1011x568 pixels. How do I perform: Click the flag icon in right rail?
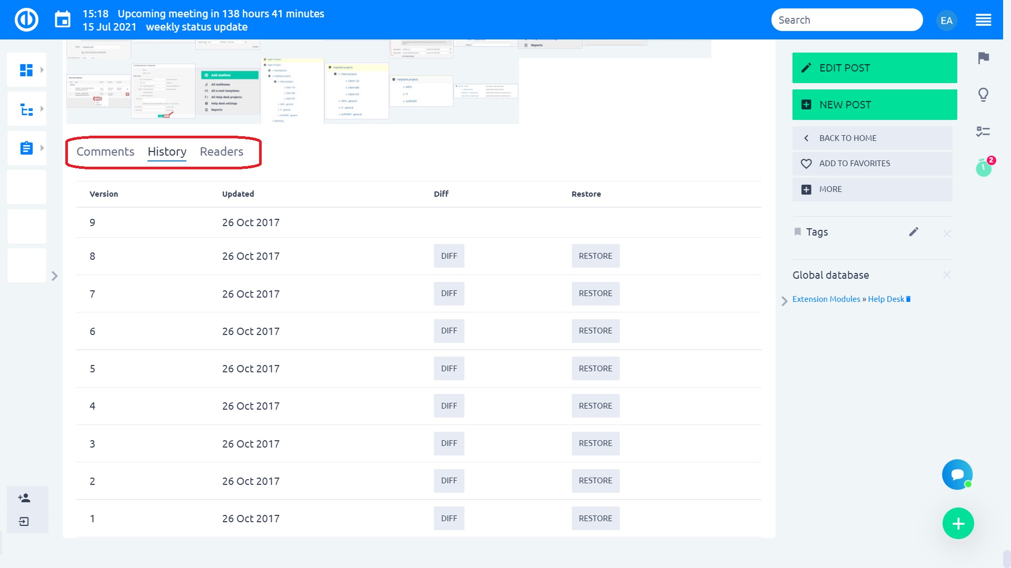983,58
